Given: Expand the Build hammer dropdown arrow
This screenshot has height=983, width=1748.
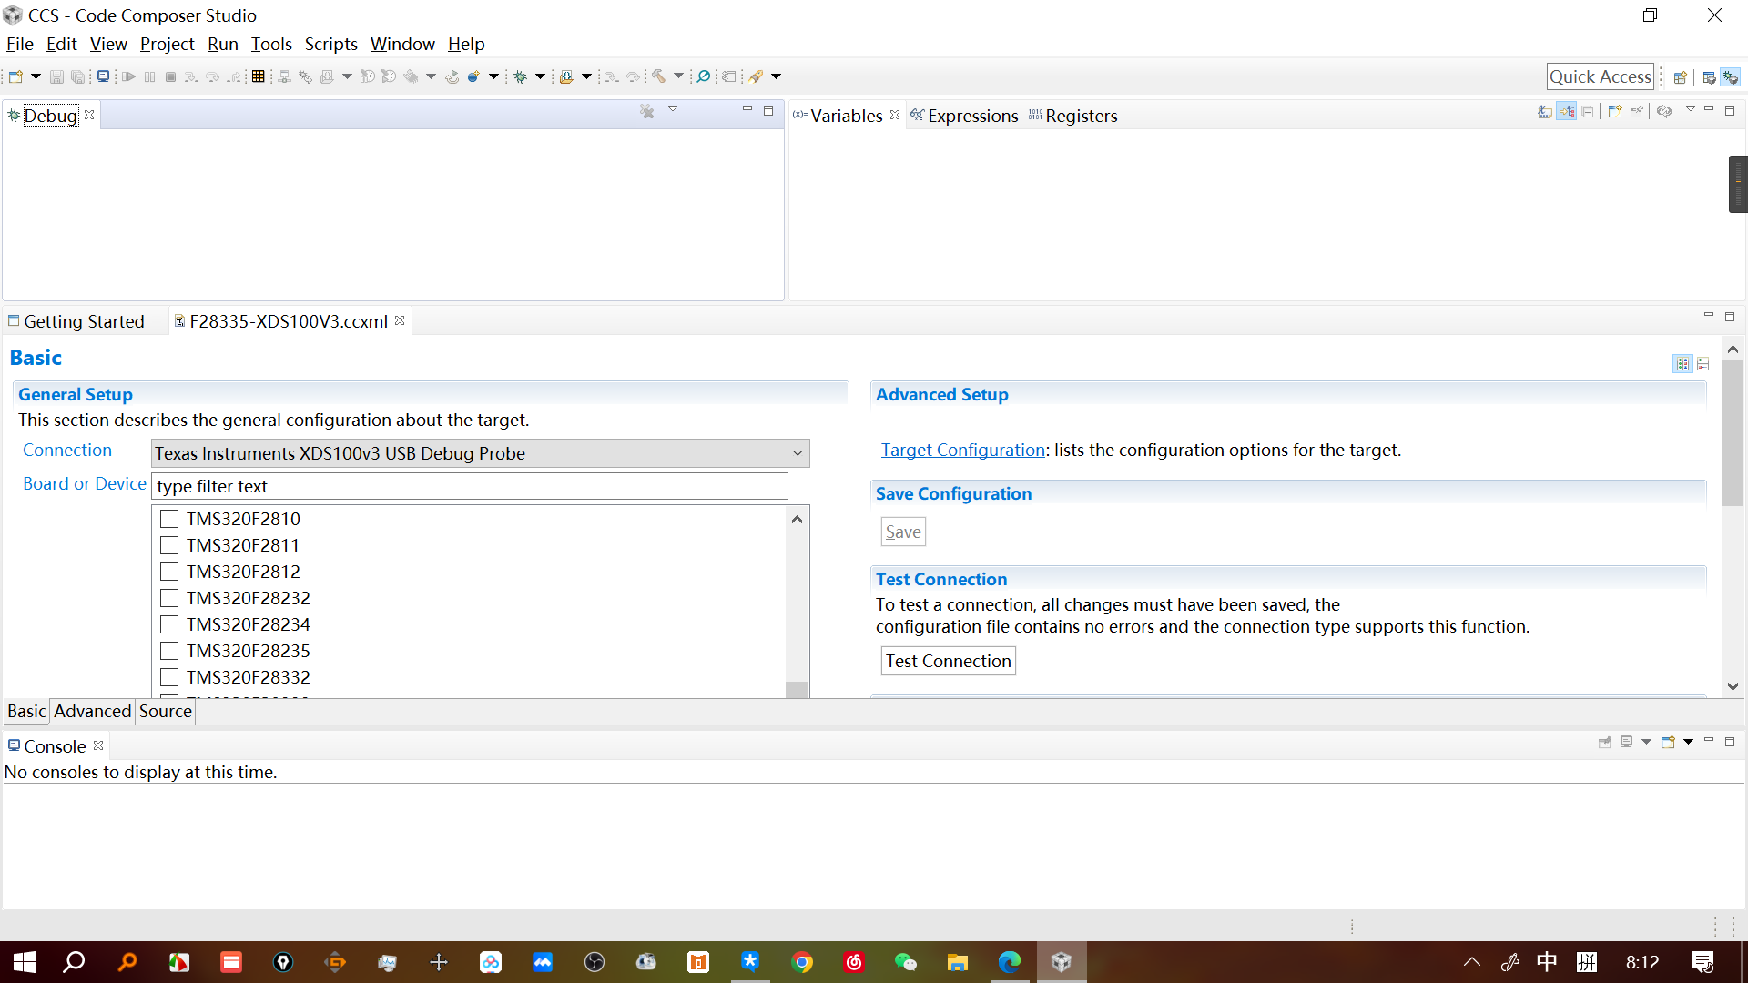Looking at the screenshot, I should (x=678, y=76).
